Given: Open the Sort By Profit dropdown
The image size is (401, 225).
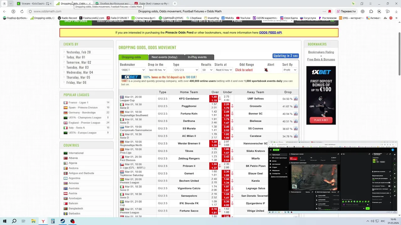Looking at the screenshot, I should (x=290, y=70).
